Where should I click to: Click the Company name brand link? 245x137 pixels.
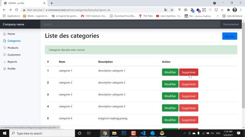tap(13, 24)
